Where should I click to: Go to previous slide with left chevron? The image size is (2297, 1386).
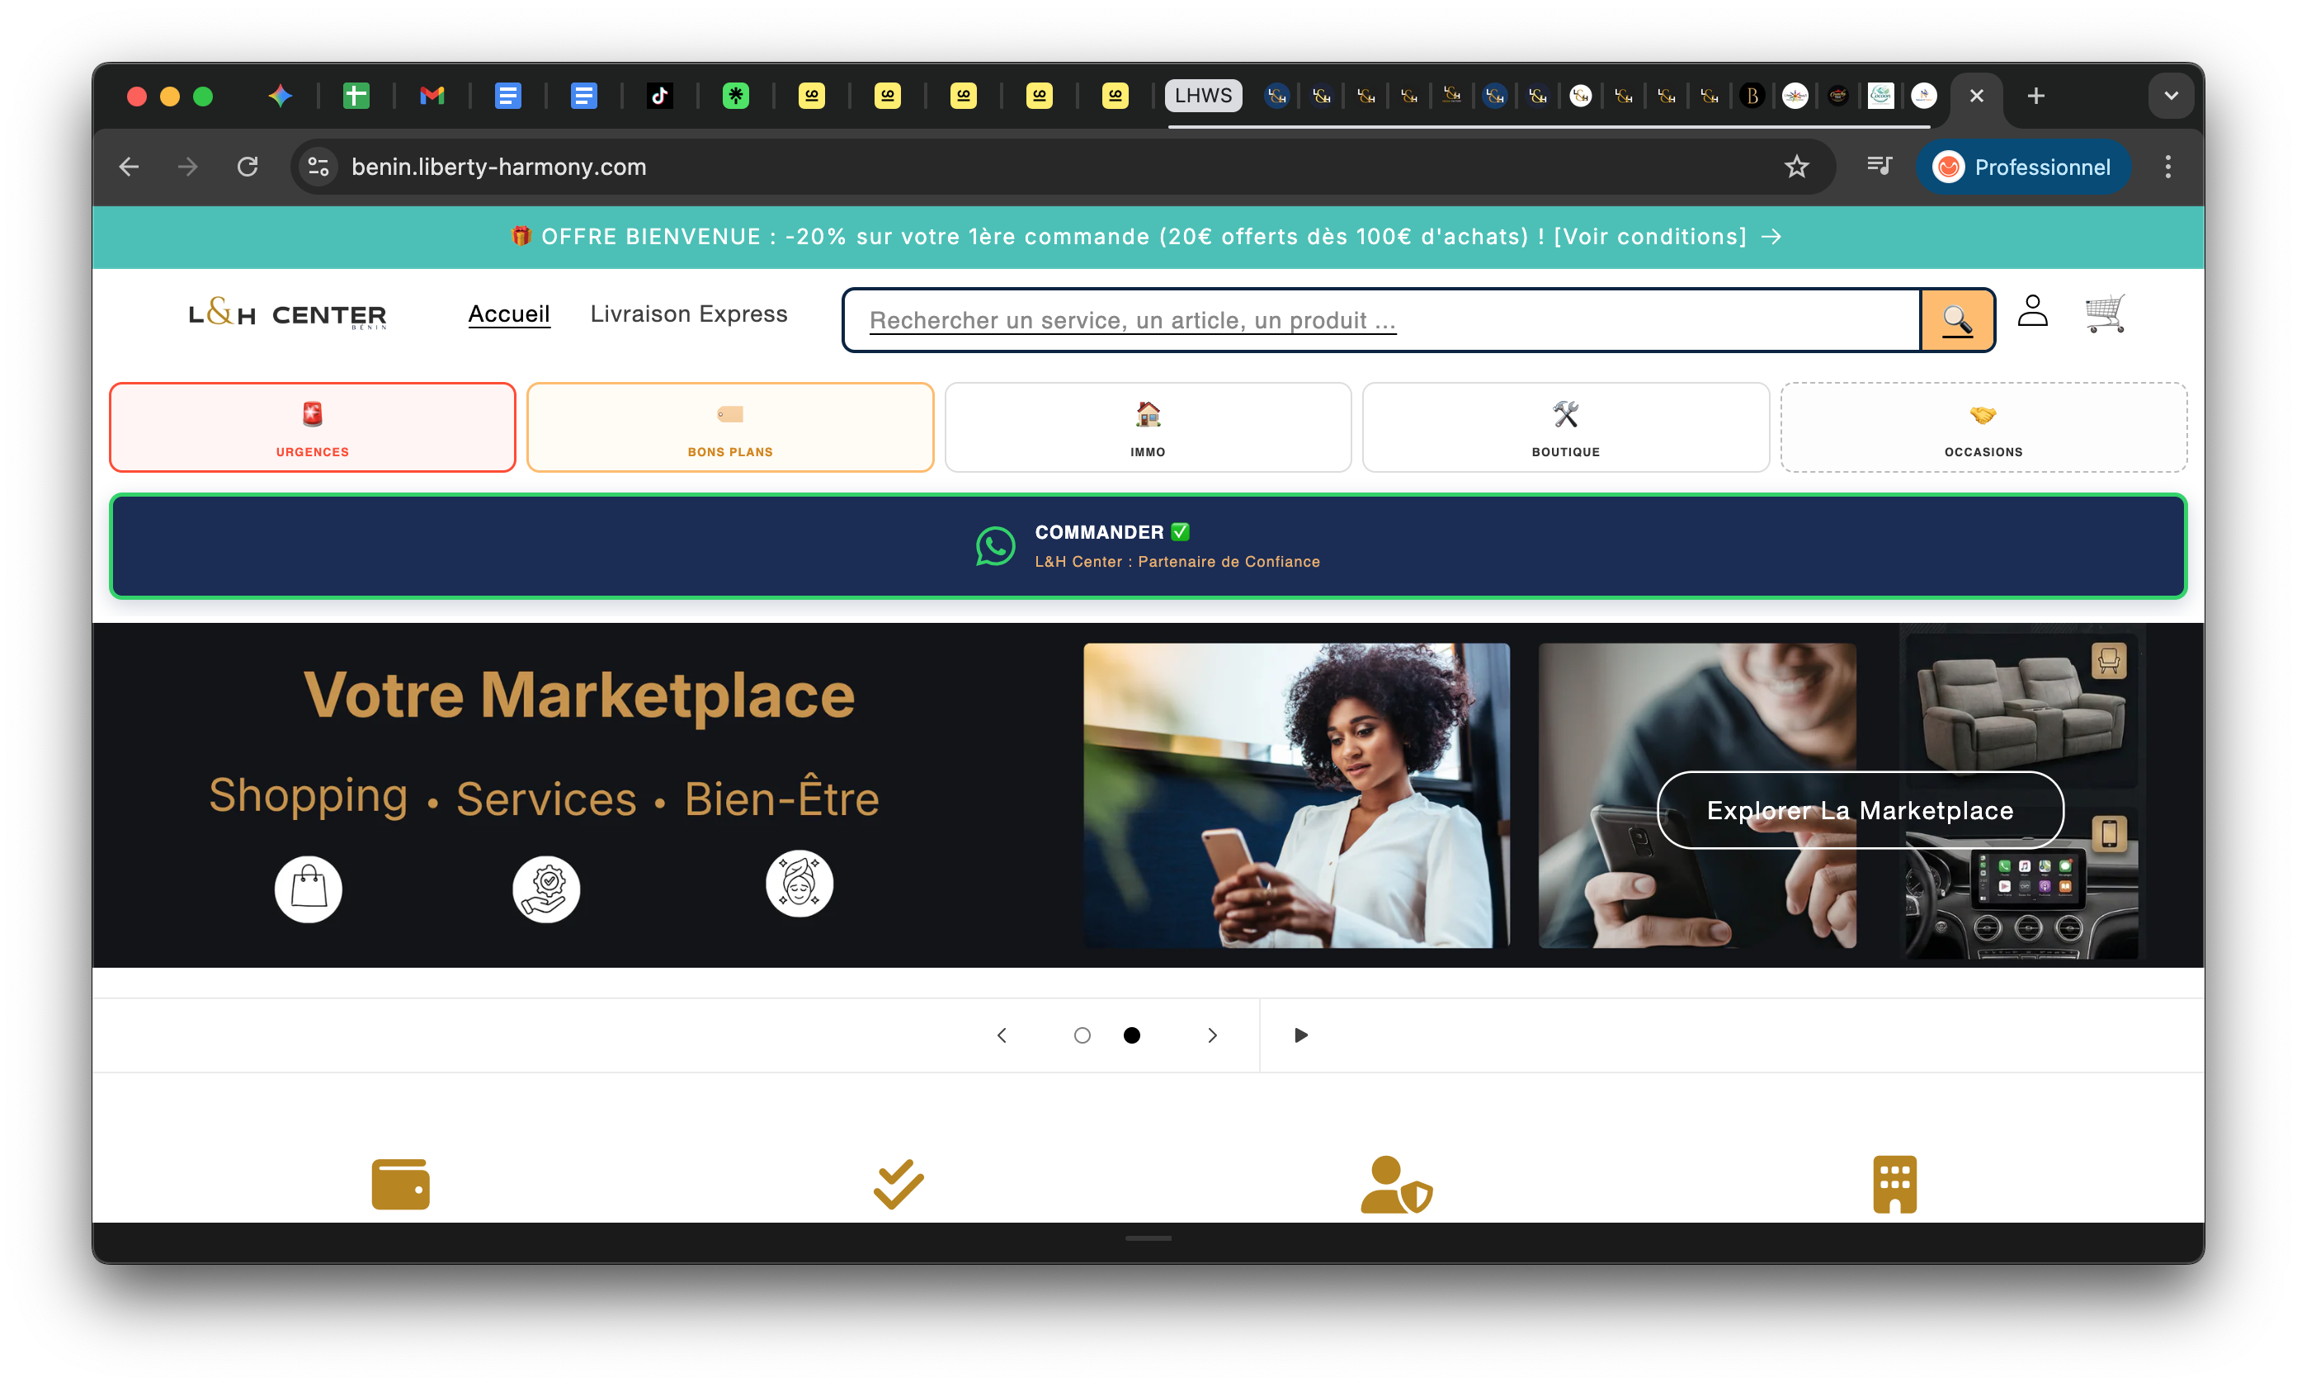(x=1002, y=1035)
